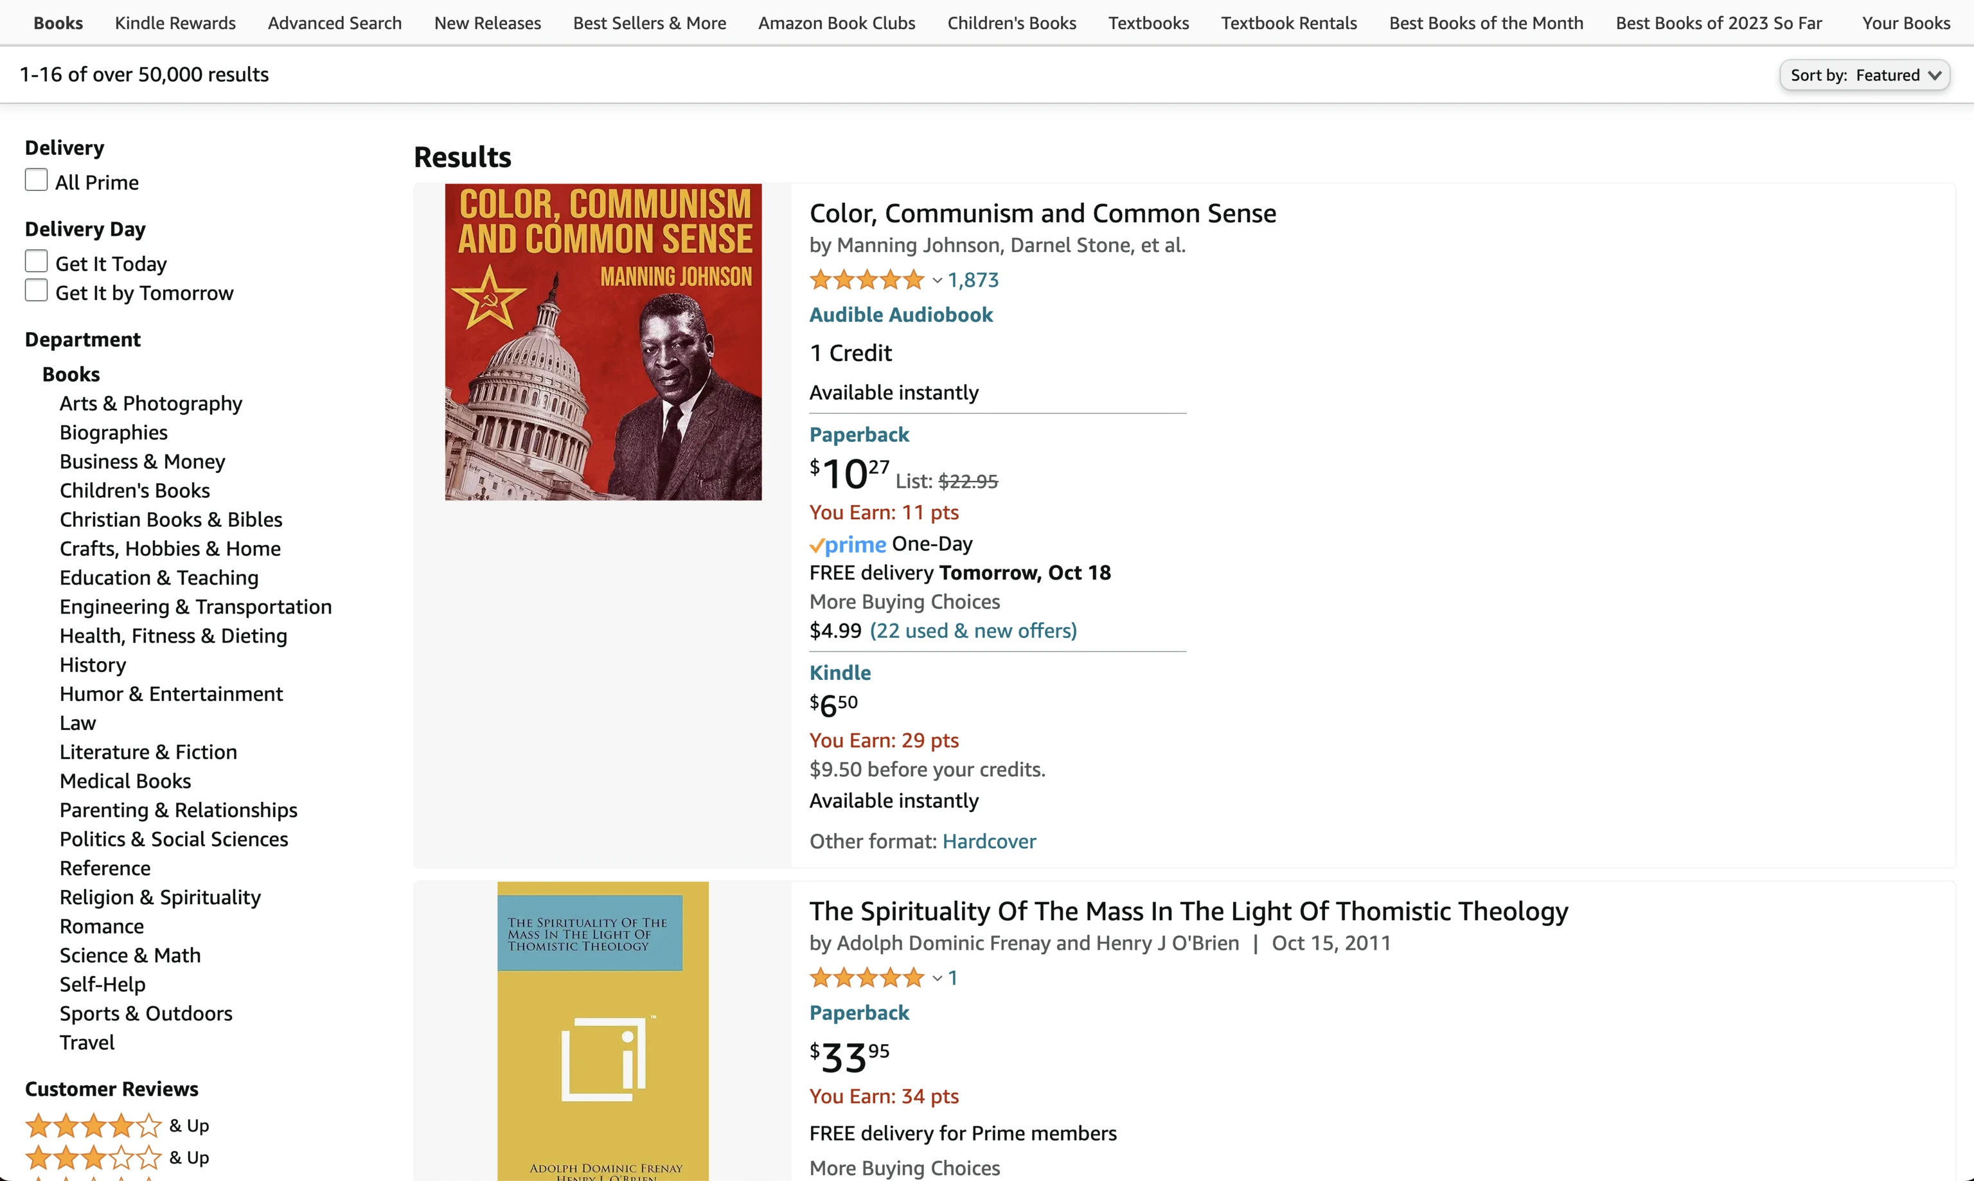Click the Prime logo badge
This screenshot has width=1974, height=1181.
pos(848,544)
